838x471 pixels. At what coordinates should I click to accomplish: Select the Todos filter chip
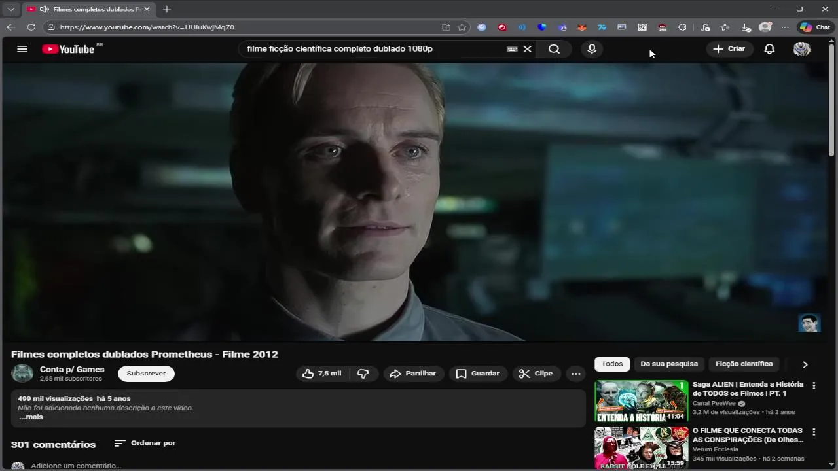(612, 364)
